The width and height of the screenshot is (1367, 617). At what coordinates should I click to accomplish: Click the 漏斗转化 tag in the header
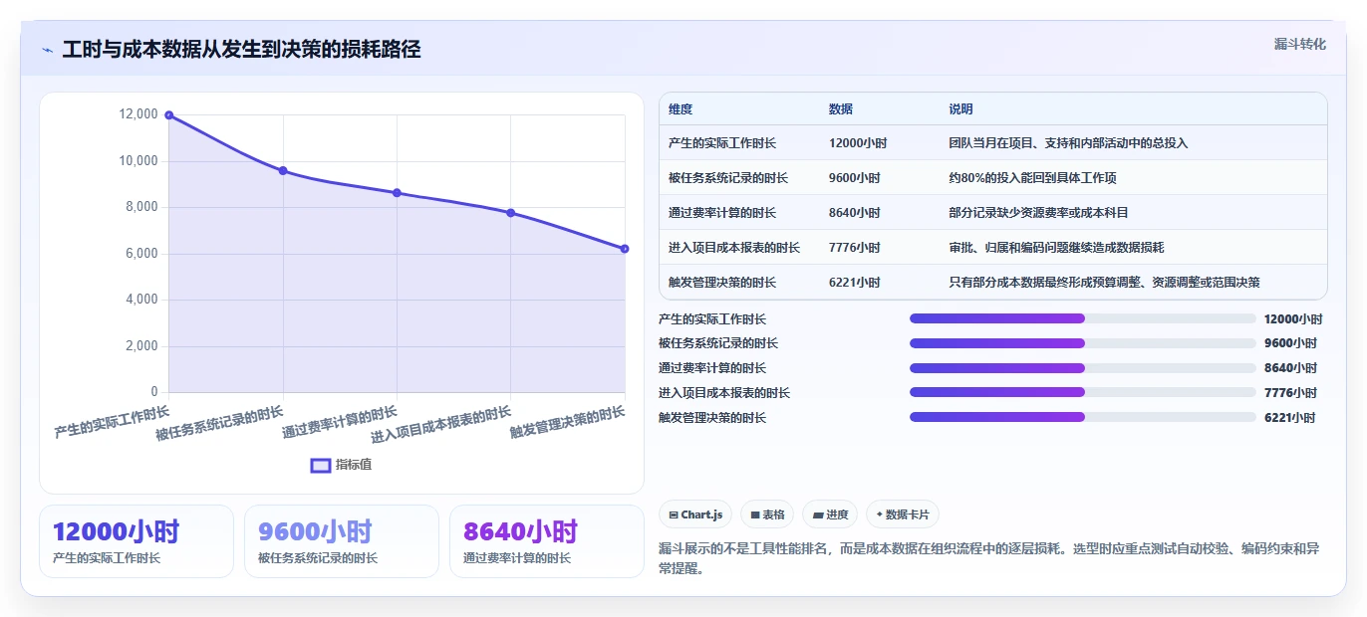1300,44
